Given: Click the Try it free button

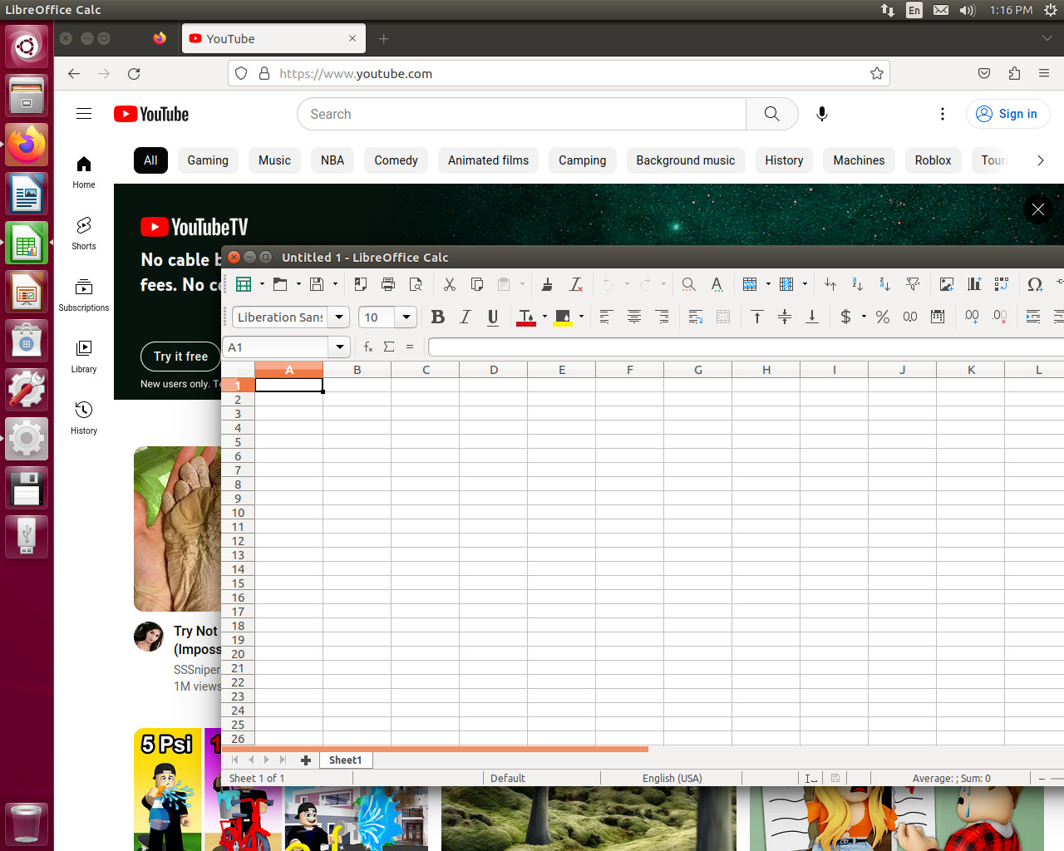Looking at the screenshot, I should point(180,357).
